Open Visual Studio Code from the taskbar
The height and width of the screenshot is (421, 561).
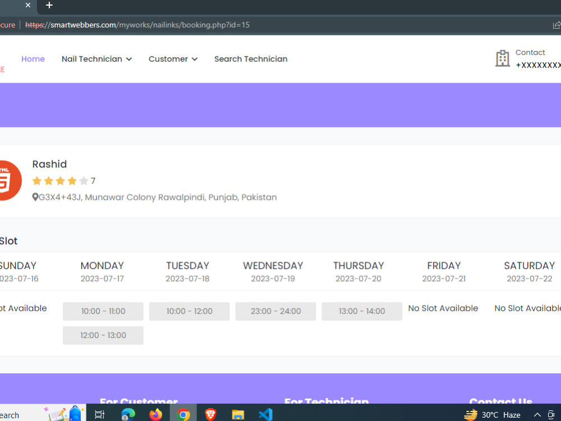pos(265,415)
